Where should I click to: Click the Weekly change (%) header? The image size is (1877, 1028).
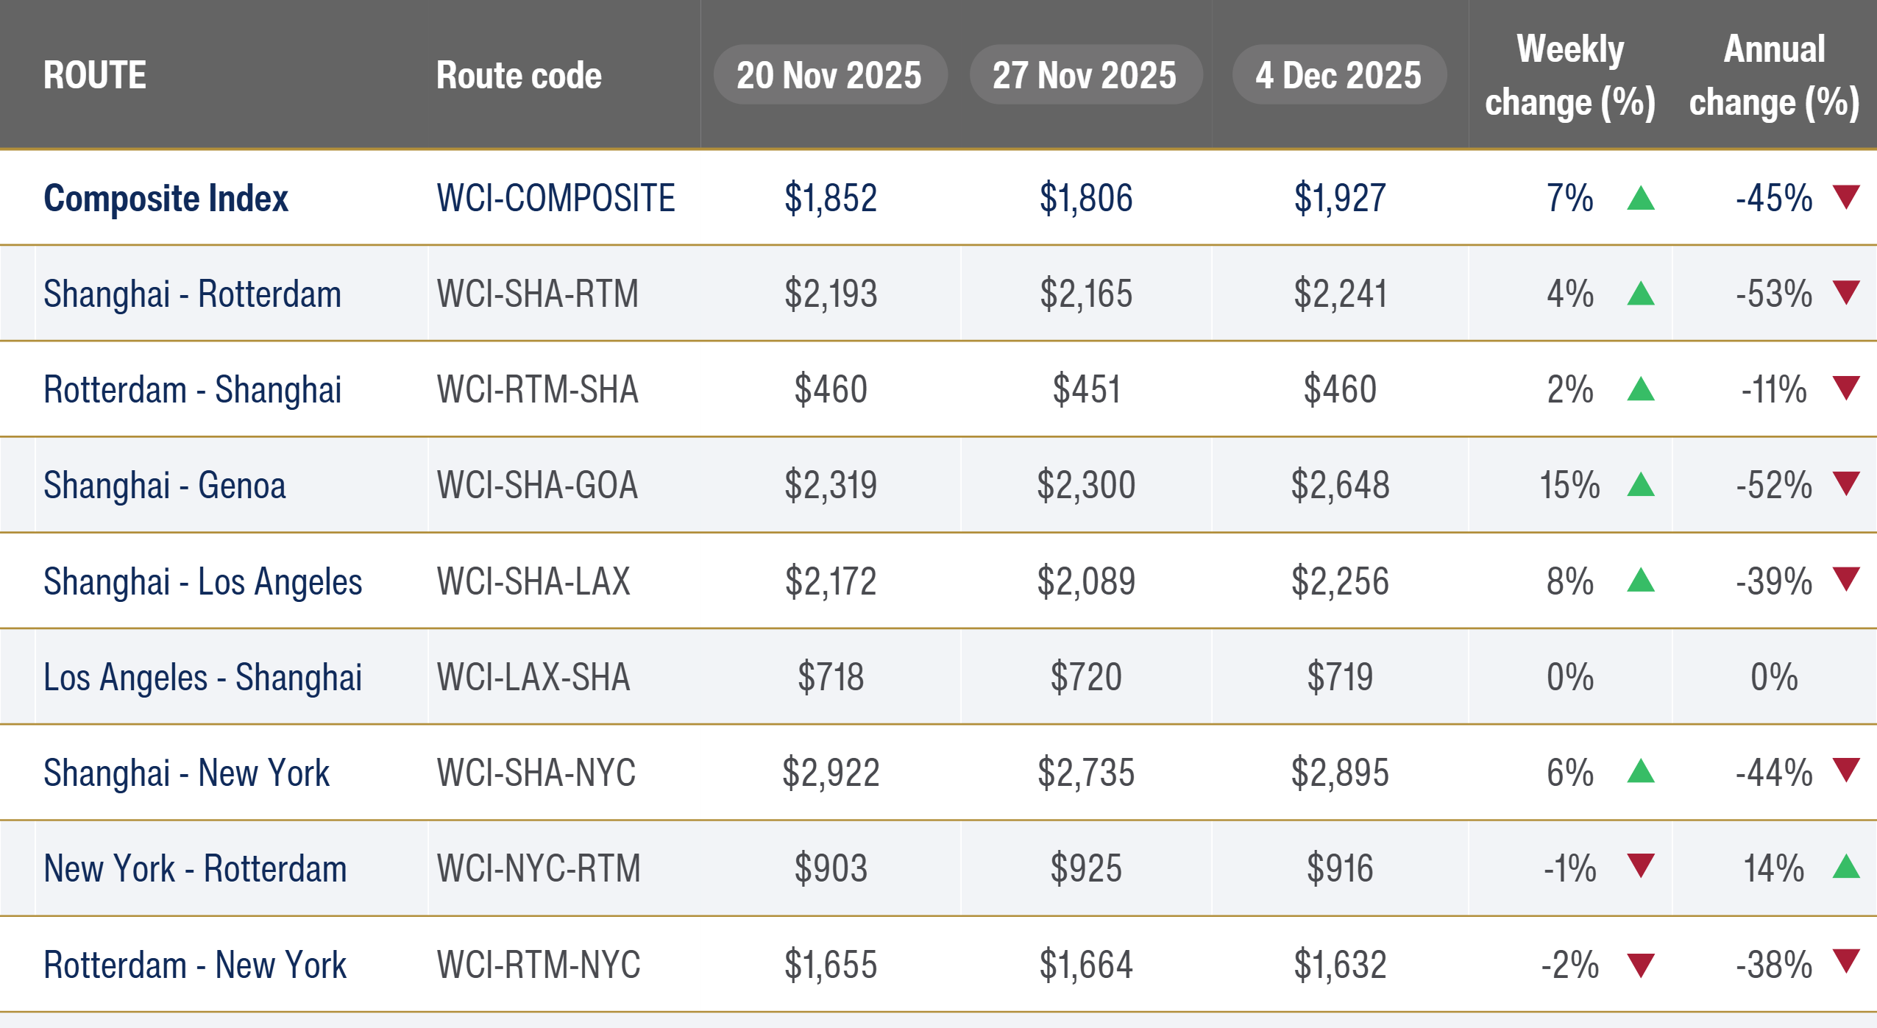(x=1569, y=75)
